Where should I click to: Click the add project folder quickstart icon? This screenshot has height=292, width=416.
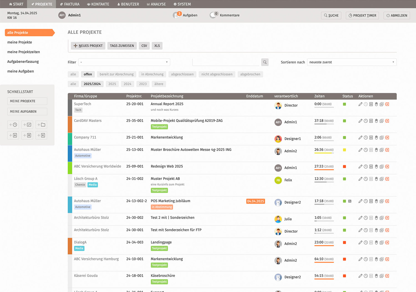click(x=41, y=125)
